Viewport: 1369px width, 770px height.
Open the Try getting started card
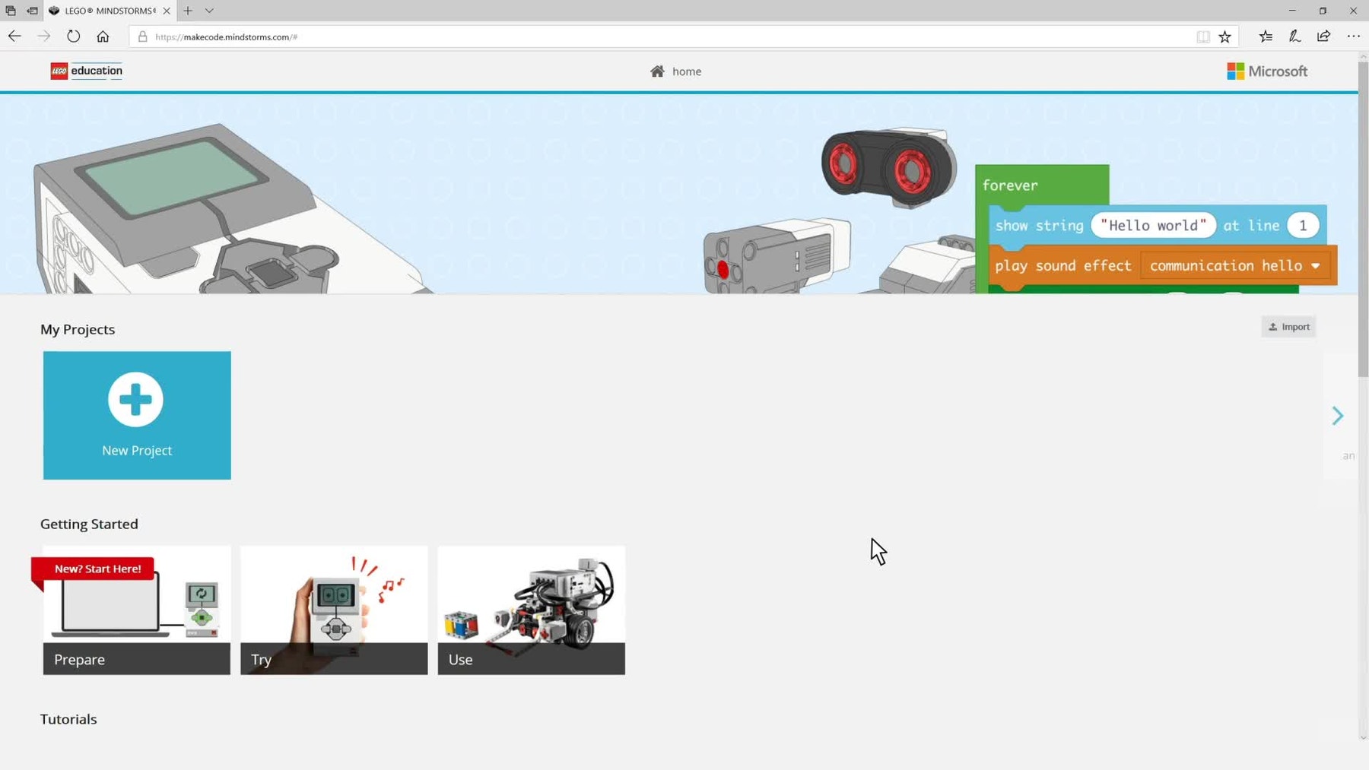point(334,610)
